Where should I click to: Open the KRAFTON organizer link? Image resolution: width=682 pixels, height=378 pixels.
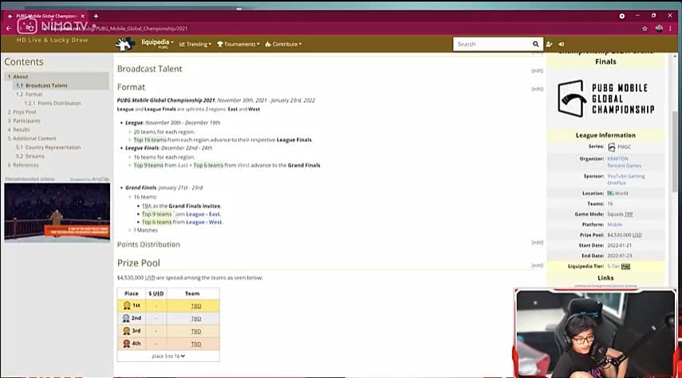coord(617,159)
